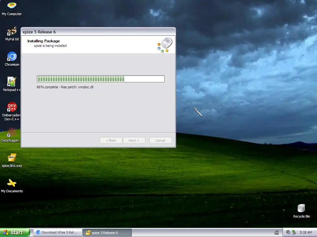The image size is (317, 237).
Task: Select the Embarcadero Dev-C++ shortcut
Action: click(x=11, y=111)
